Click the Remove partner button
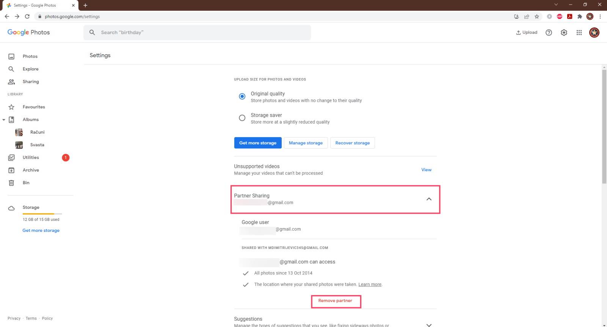The width and height of the screenshot is (607, 327). click(335, 301)
